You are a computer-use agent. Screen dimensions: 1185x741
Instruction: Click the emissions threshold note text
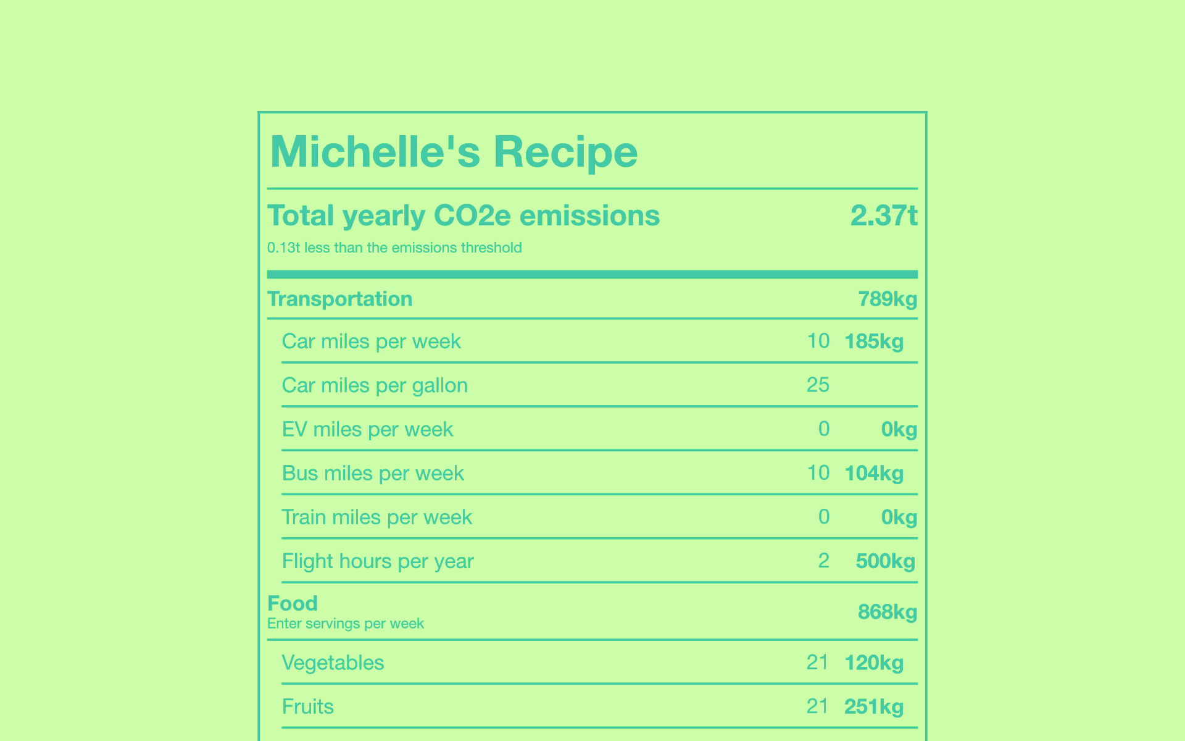click(x=394, y=248)
